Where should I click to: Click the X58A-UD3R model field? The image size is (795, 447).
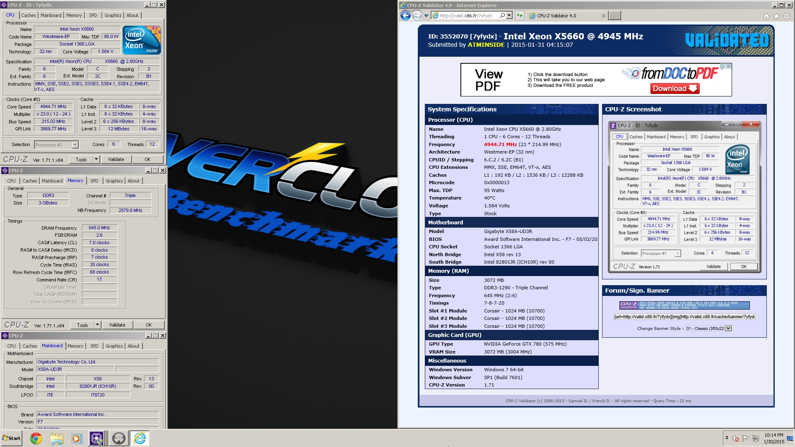coord(75,369)
